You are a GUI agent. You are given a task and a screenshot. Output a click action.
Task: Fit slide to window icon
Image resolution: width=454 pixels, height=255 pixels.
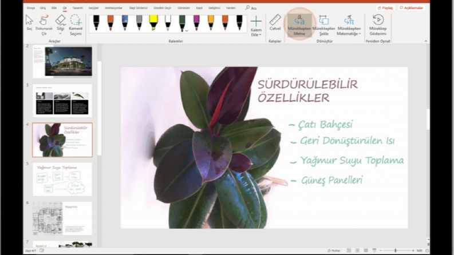(427, 250)
